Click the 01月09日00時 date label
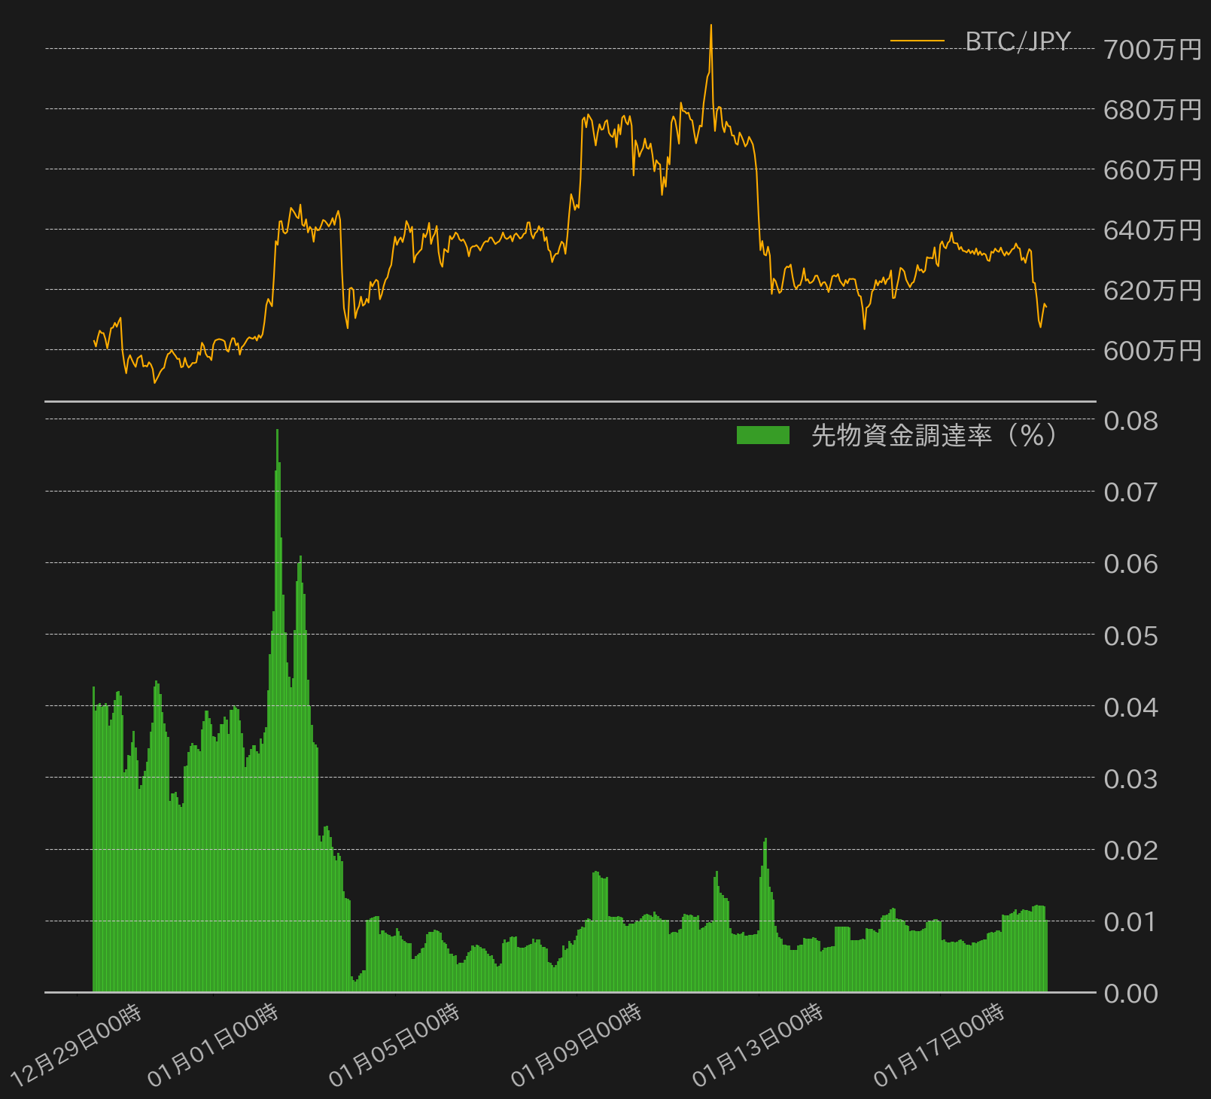The height and width of the screenshot is (1099, 1211). click(x=577, y=1046)
